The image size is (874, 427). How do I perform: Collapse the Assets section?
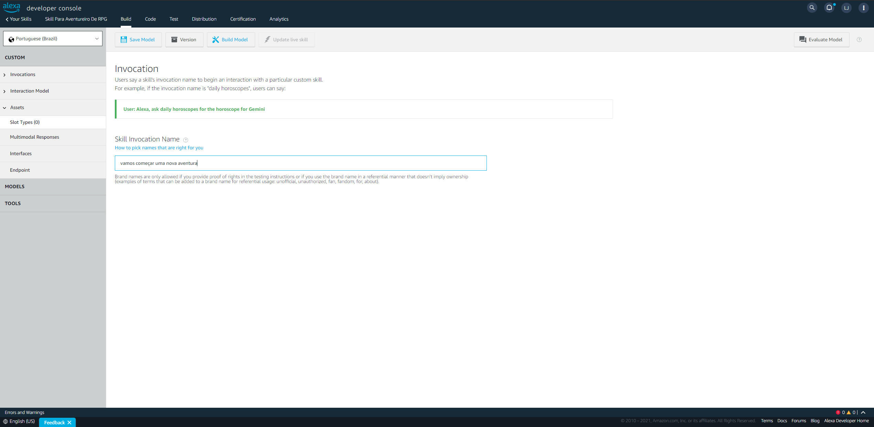(17, 107)
